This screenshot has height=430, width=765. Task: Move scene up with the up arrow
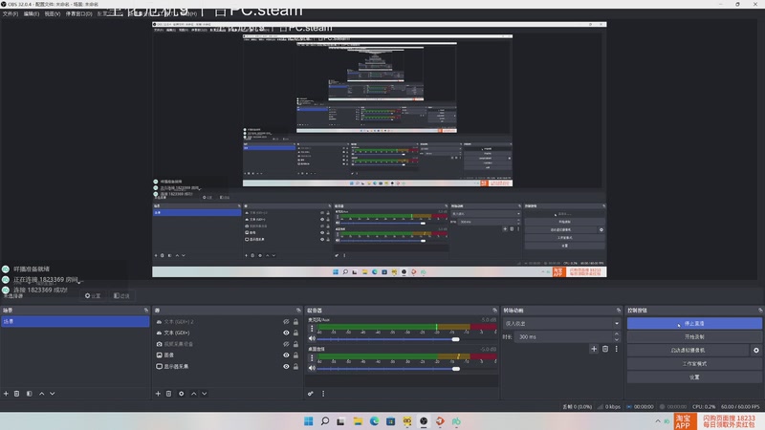pyautogui.click(x=41, y=394)
